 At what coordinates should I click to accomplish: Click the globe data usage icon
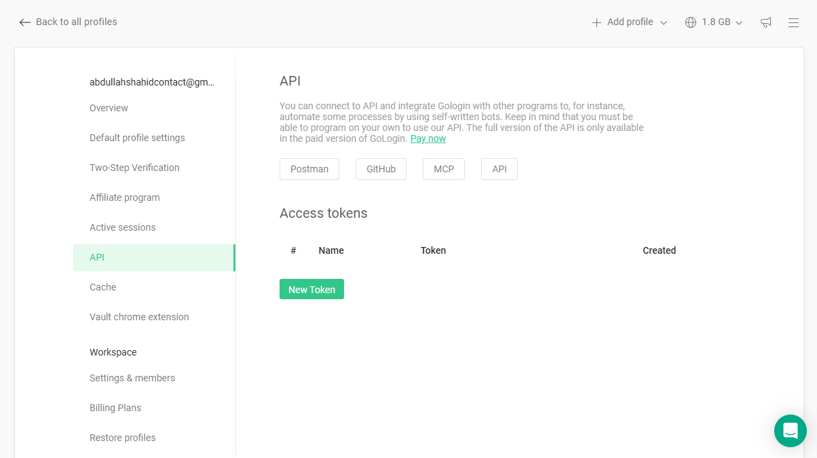690,22
